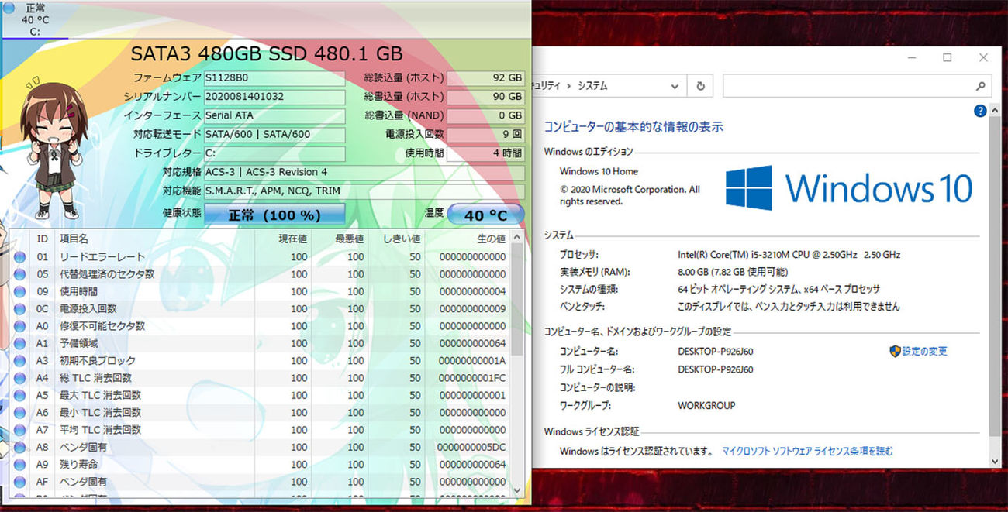Click status icon for row 01 リードエラーレート
This screenshot has width=1008, height=512.
19,257
